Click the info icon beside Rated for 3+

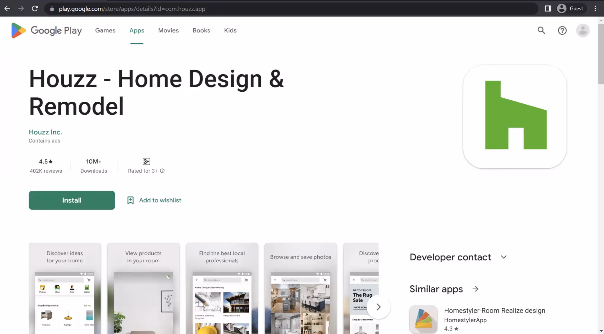click(x=162, y=171)
